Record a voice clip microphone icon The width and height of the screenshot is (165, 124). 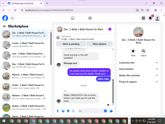tap(58, 111)
